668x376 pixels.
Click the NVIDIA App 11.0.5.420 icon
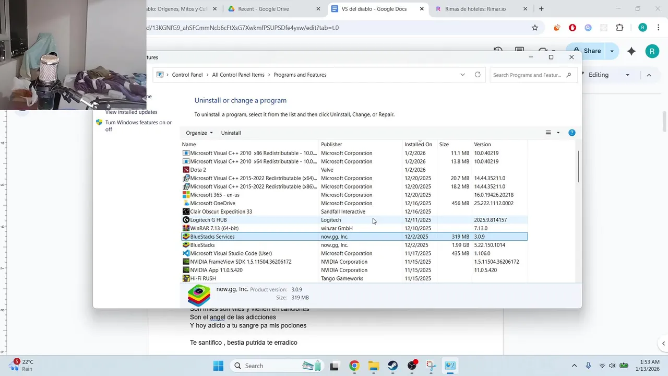tap(186, 270)
